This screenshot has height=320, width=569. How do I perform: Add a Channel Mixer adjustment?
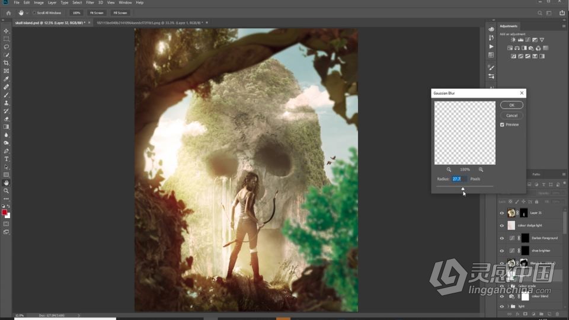tap(538, 48)
